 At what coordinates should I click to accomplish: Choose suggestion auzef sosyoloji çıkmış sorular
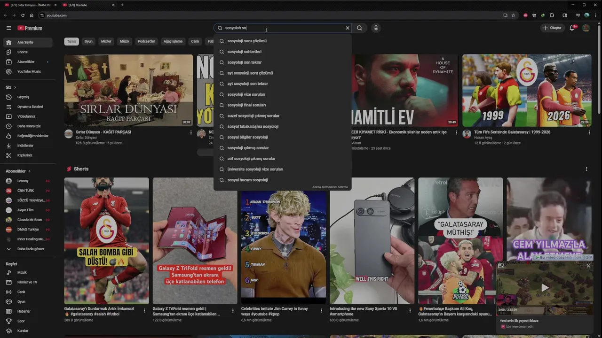[x=282, y=116]
